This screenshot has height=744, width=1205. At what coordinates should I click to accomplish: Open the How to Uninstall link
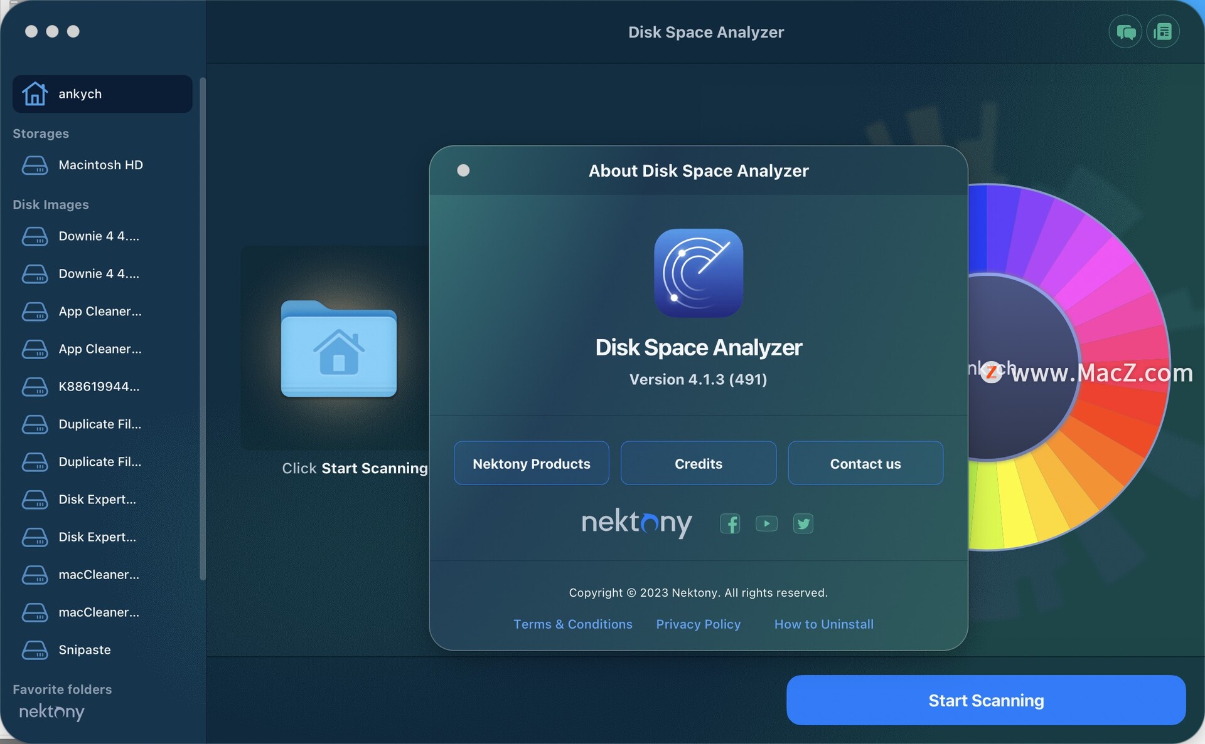click(824, 624)
